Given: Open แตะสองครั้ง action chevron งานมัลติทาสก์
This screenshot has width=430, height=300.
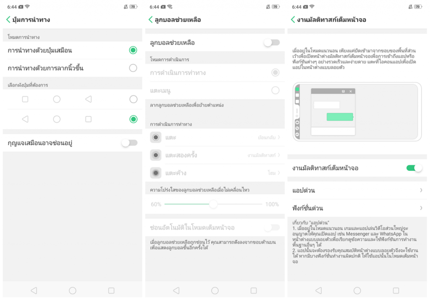Looking at the screenshot, I should 264,155.
